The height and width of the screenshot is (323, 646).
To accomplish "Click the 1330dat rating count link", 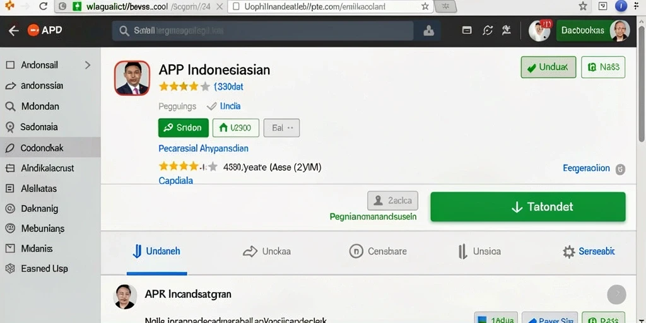I will (228, 87).
